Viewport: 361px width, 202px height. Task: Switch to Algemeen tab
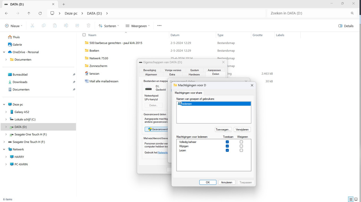click(151, 74)
